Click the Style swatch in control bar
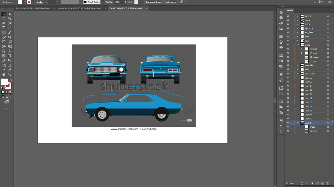 click(136, 2)
